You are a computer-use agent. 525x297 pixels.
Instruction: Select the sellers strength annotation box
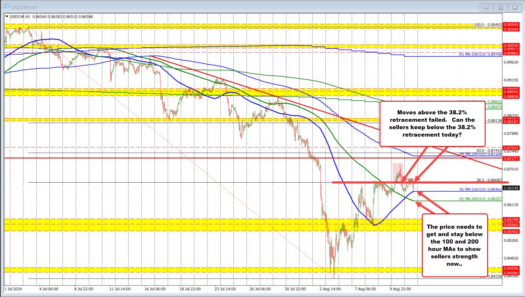455,246
